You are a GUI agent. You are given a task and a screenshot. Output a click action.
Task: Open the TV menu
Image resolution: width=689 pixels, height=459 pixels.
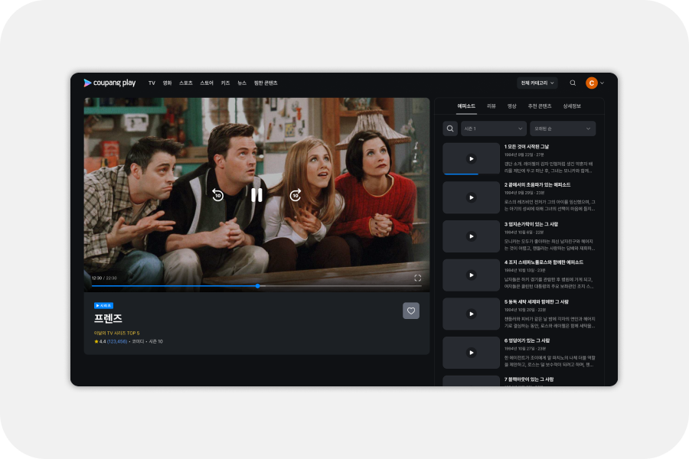(152, 83)
